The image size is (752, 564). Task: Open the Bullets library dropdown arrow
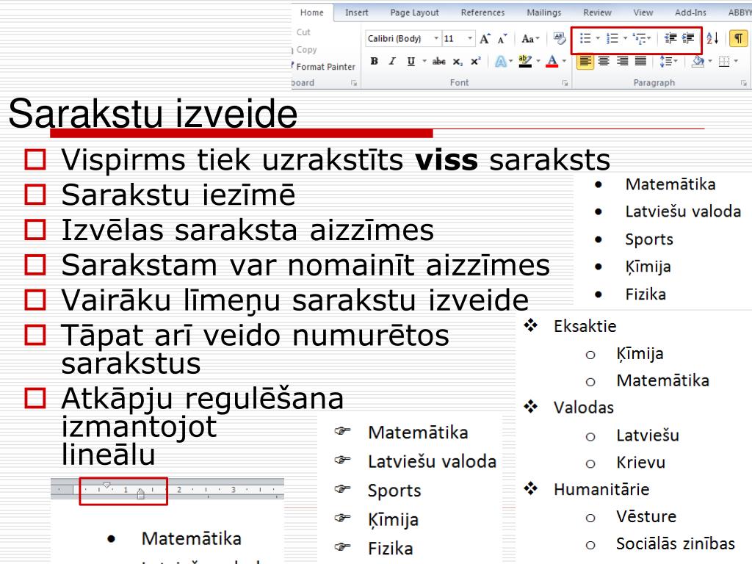[598, 38]
